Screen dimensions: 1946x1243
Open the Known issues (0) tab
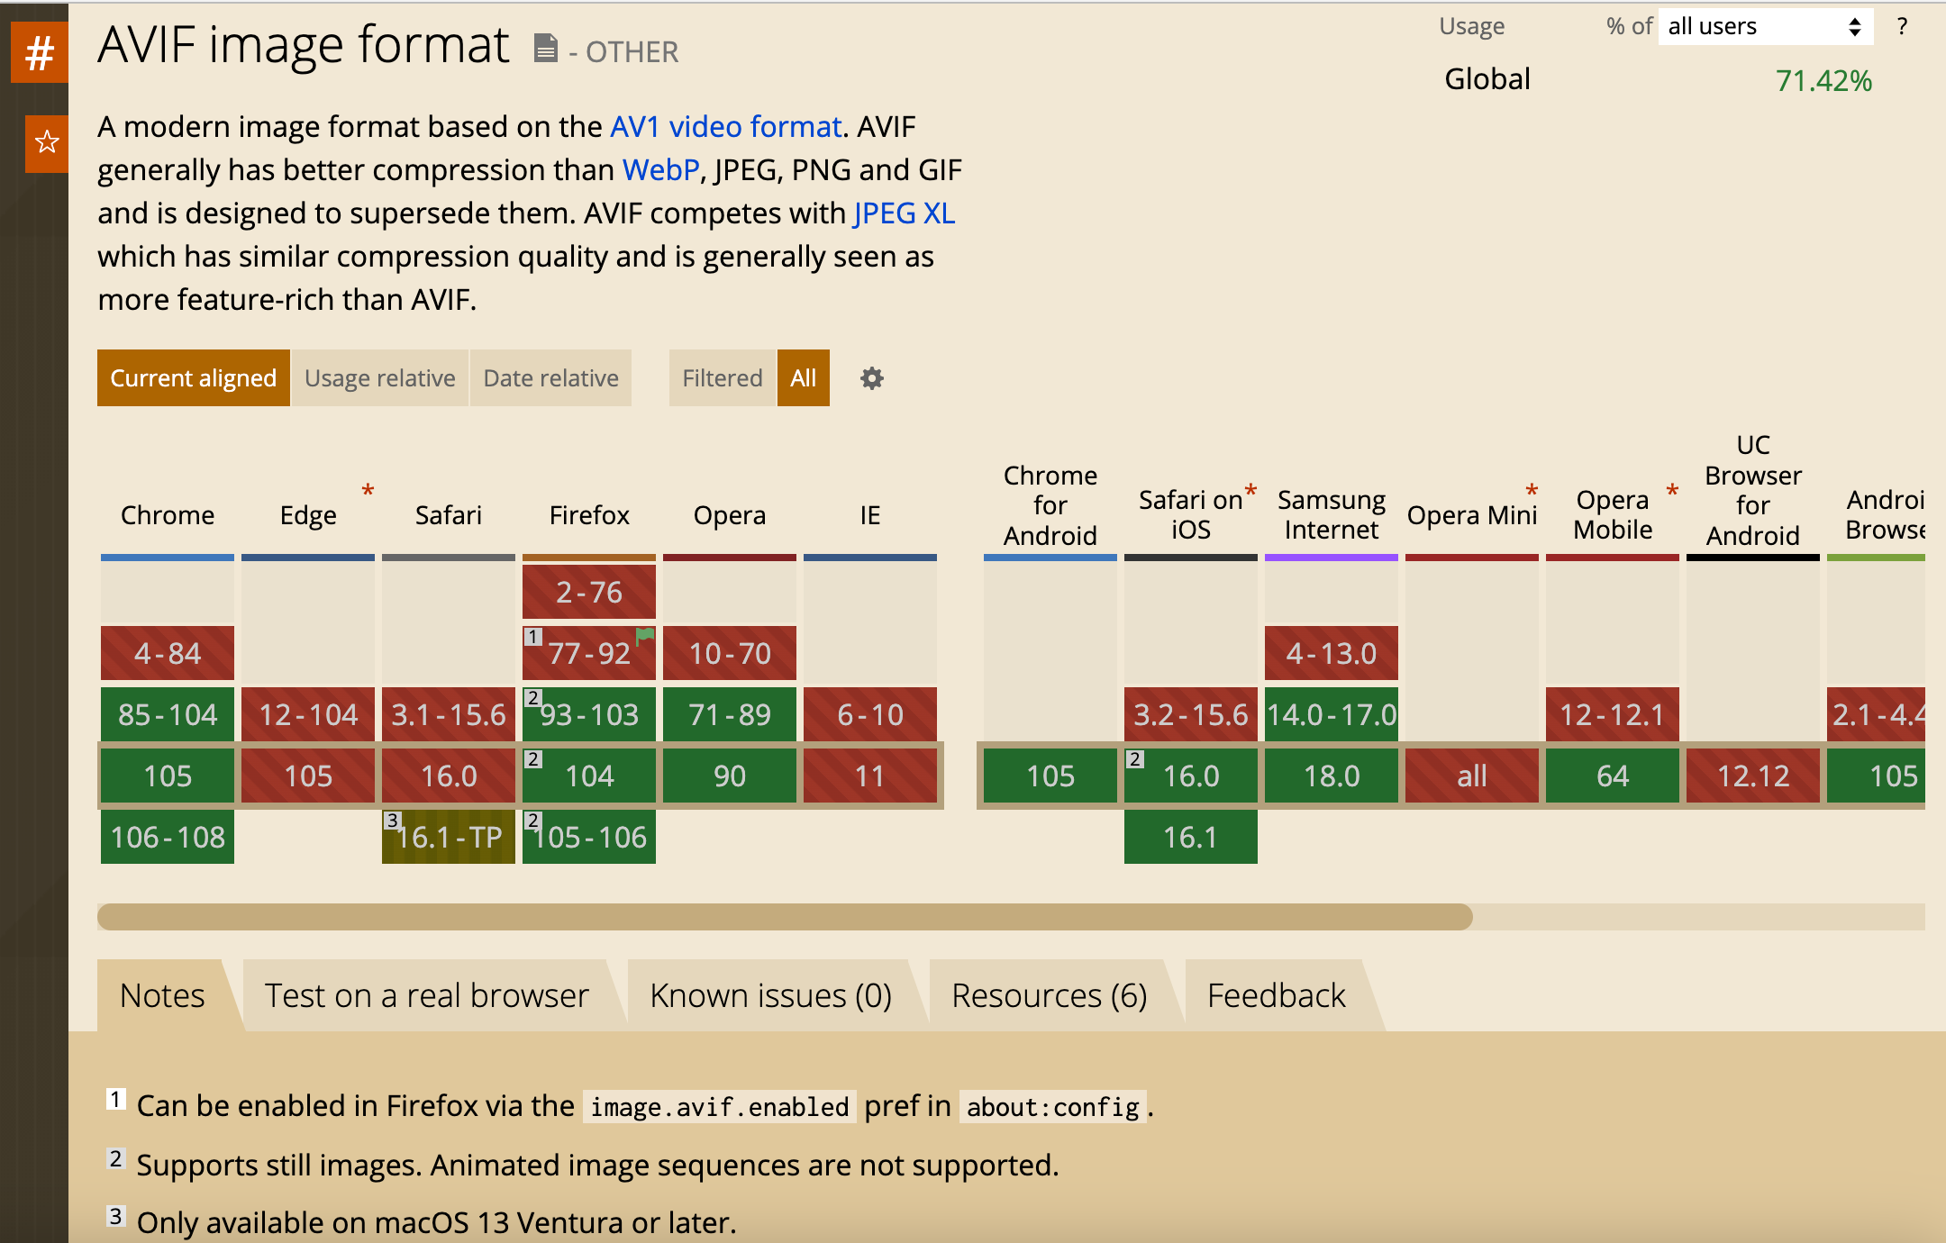point(770,995)
